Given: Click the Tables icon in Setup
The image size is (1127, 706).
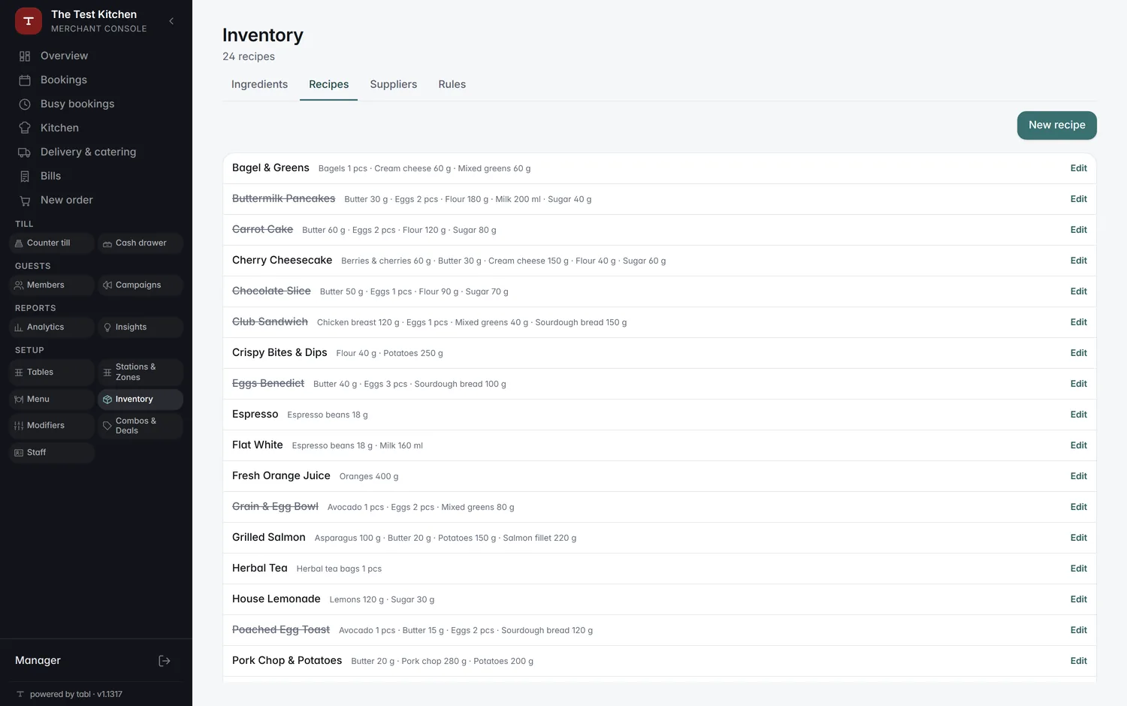Looking at the screenshot, I should coord(19,373).
